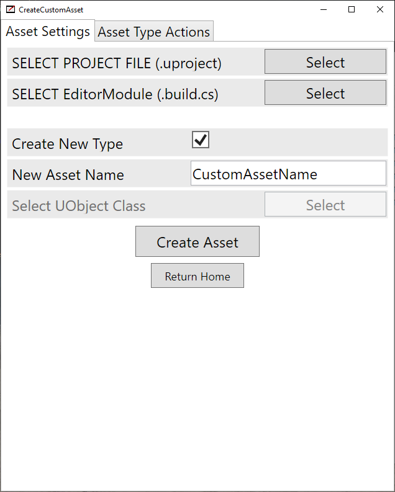Screen dimensions: 395x492
Task: Close the CreateCustomAsset window
Action: click(380, 9)
